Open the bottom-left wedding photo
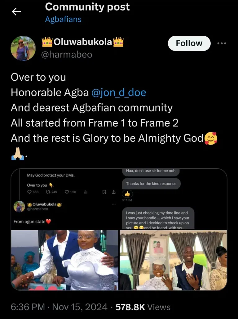 point(65,260)
